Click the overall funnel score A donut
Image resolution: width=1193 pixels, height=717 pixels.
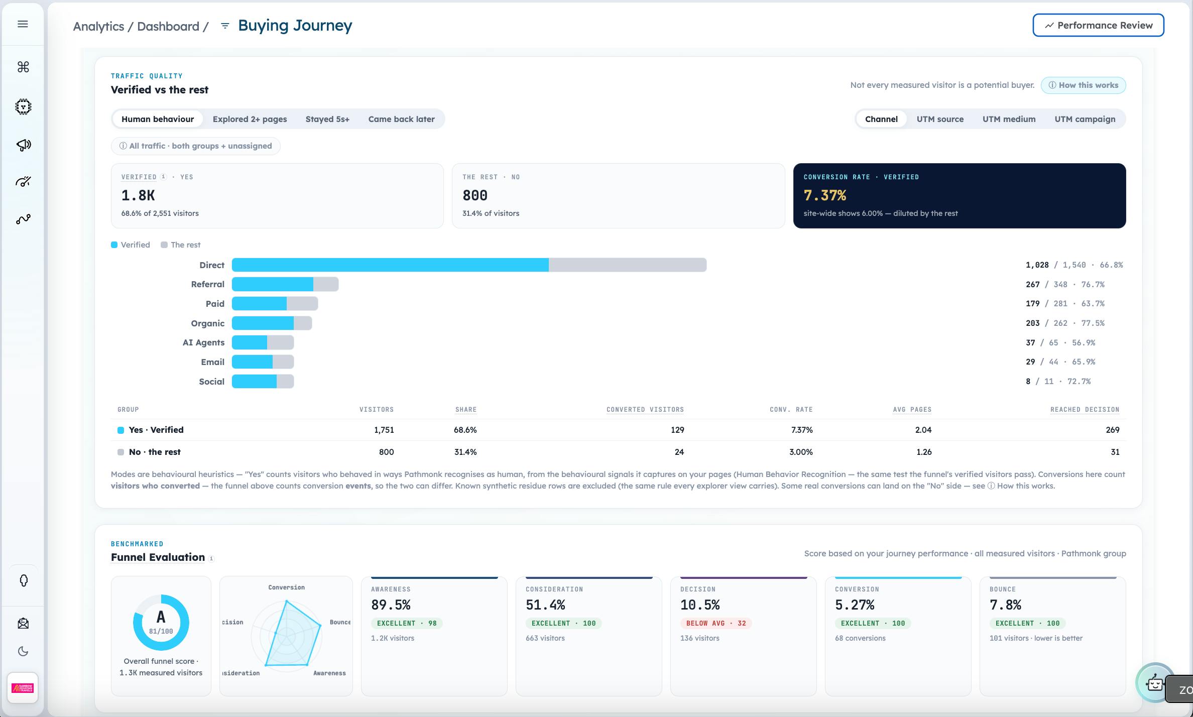tap(161, 623)
